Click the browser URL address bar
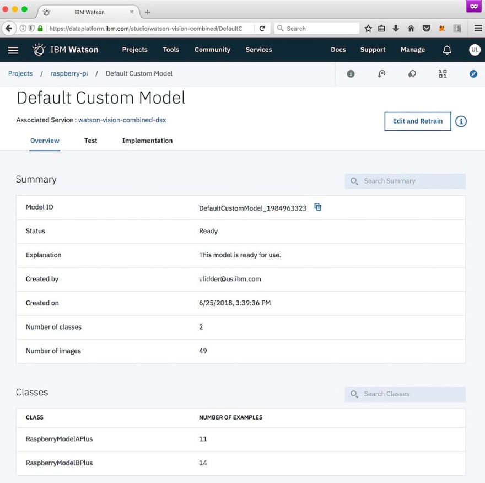 pyautogui.click(x=145, y=29)
